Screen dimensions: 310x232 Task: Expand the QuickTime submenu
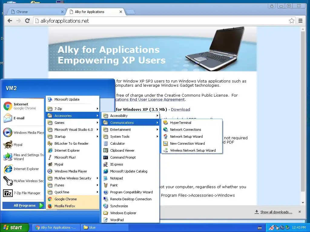pos(73,192)
